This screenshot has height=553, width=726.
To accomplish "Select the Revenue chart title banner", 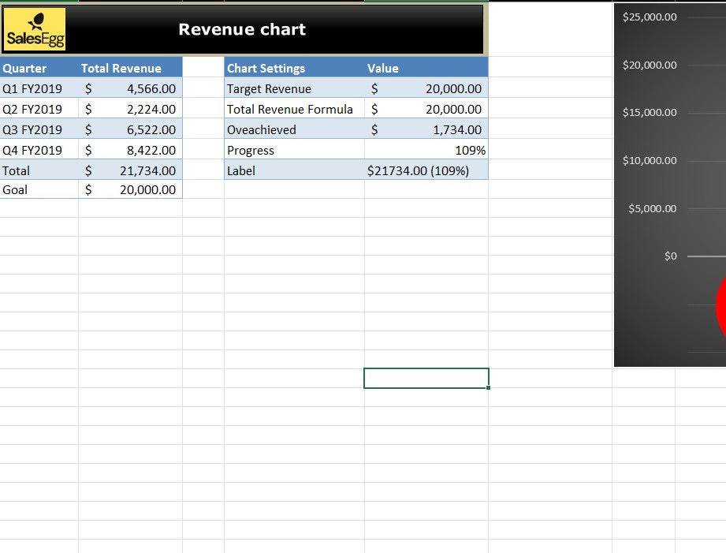I will coord(241,29).
